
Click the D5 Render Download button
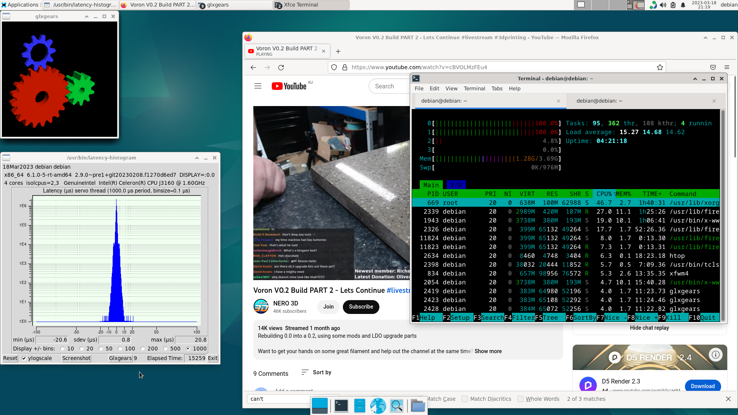[x=703, y=386]
